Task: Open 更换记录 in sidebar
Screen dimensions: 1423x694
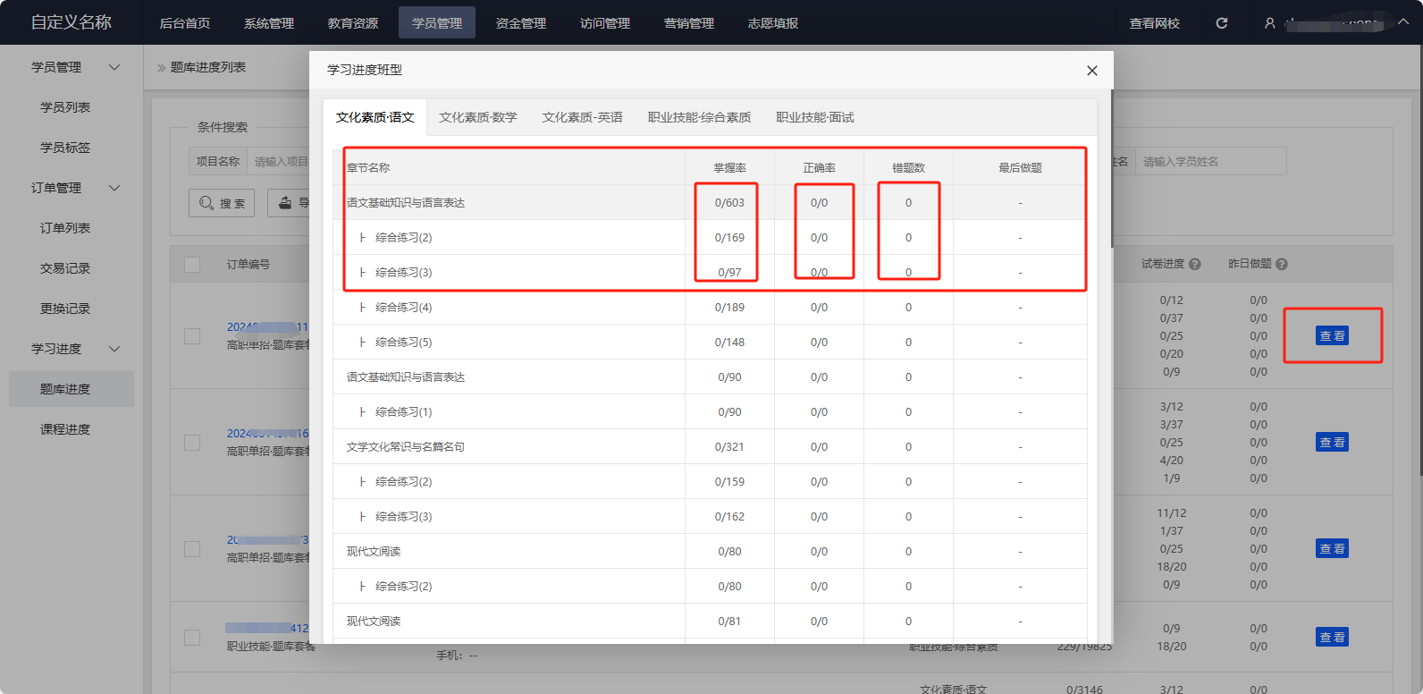Action: pyautogui.click(x=65, y=309)
